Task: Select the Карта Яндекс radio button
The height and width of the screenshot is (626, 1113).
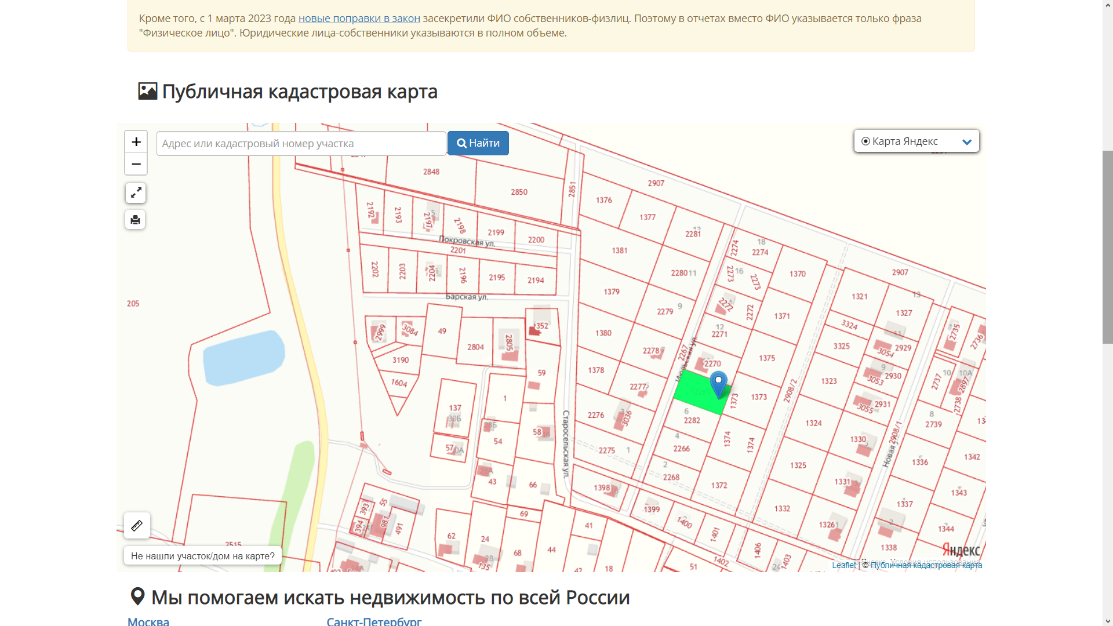Action: click(865, 141)
